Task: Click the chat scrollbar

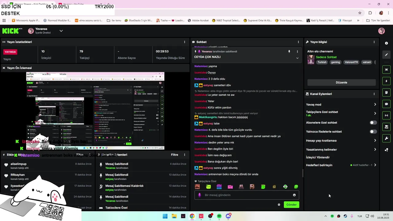Action: coord(303,173)
